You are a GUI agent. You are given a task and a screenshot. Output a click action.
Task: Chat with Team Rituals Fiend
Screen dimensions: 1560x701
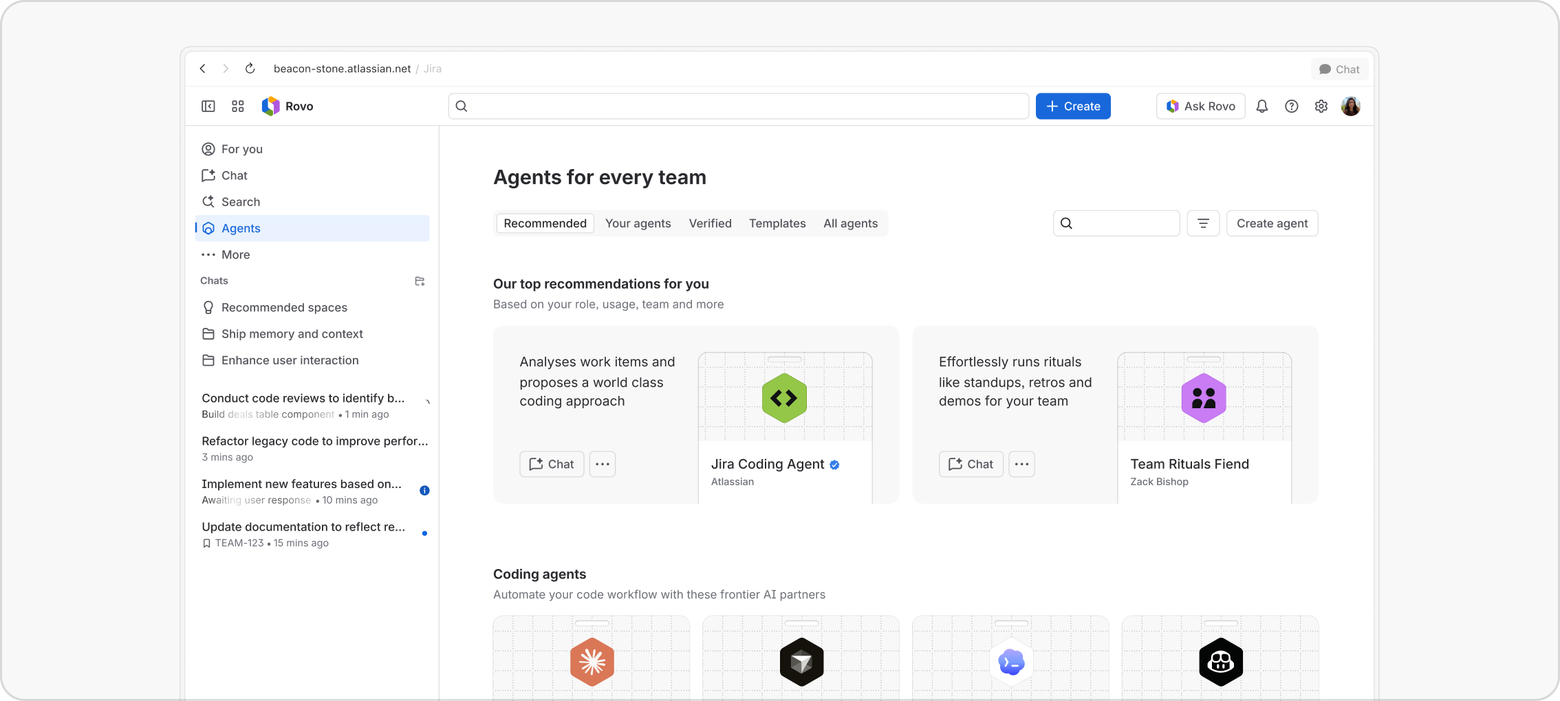(971, 464)
